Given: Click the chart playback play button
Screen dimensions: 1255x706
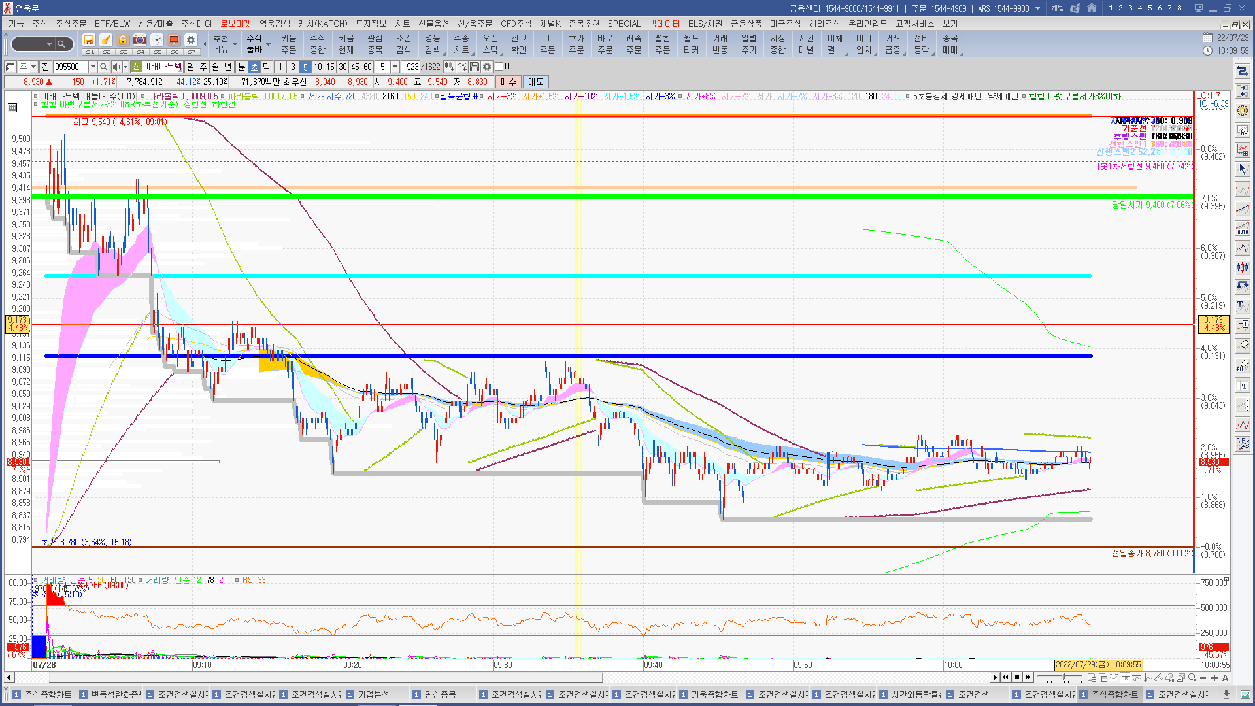Looking at the screenshot, I should tap(996, 678).
